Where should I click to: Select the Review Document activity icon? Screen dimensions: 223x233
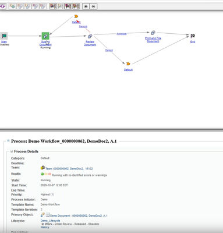tap(90, 36)
